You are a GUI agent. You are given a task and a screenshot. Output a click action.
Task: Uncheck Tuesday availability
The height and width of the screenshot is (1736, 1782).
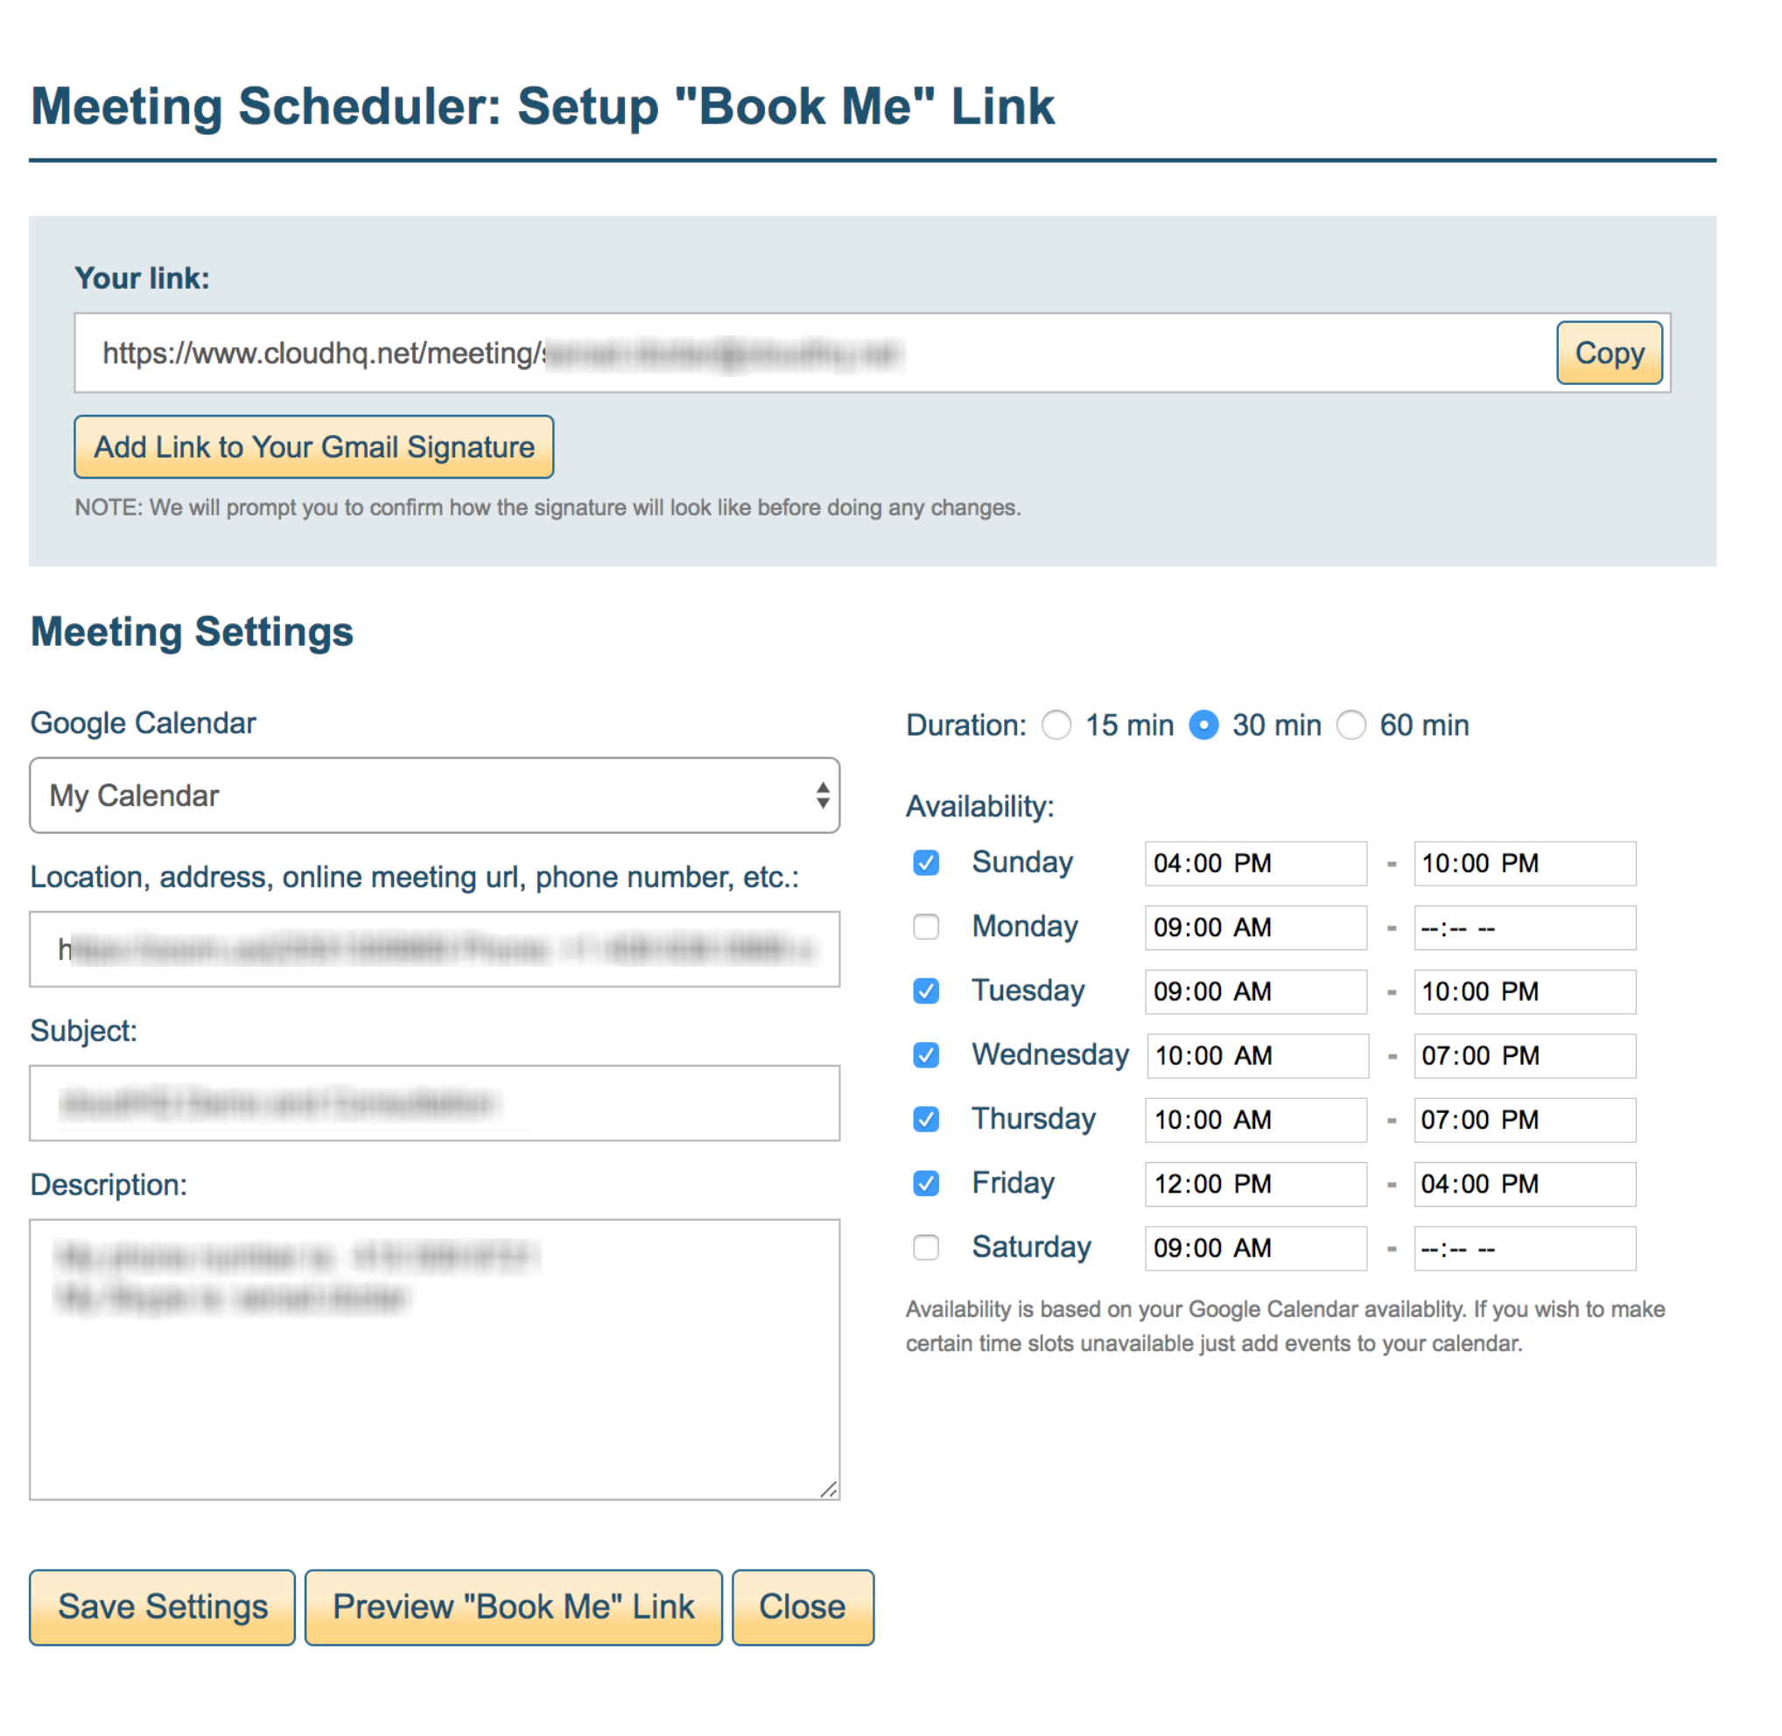[926, 991]
